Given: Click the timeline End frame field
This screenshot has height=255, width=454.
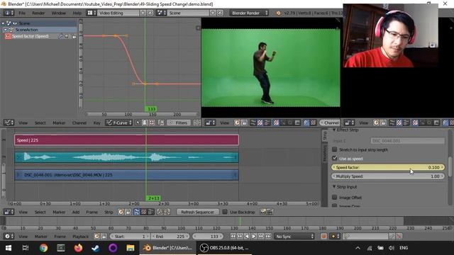Looking at the screenshot, I should [170, 237].
